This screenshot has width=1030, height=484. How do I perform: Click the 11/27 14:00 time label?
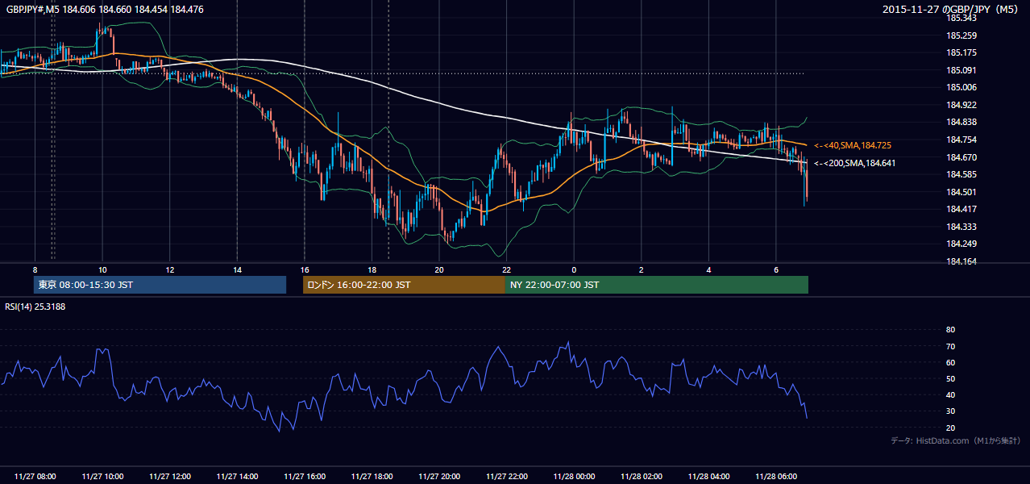237,477
